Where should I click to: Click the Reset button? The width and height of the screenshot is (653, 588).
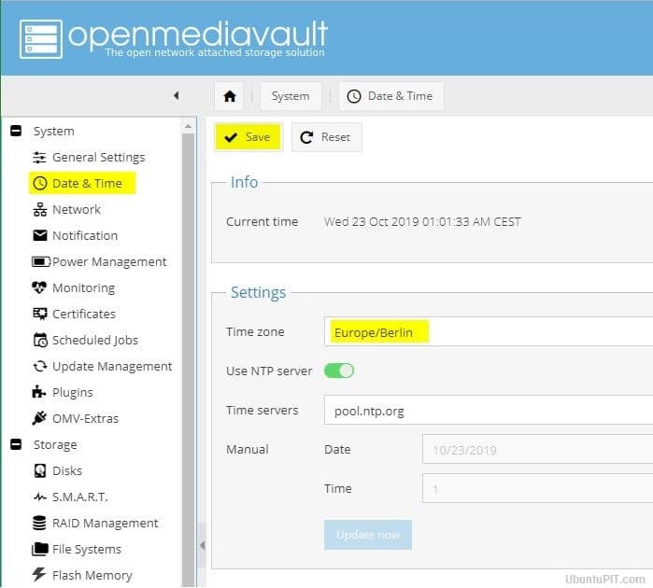tap(326, 137)
